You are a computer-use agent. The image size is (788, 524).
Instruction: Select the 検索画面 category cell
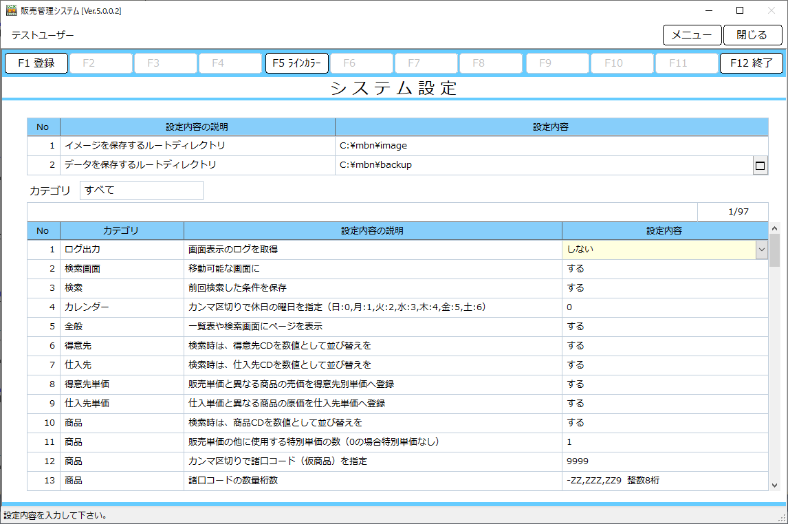click(x=122, y=269)
